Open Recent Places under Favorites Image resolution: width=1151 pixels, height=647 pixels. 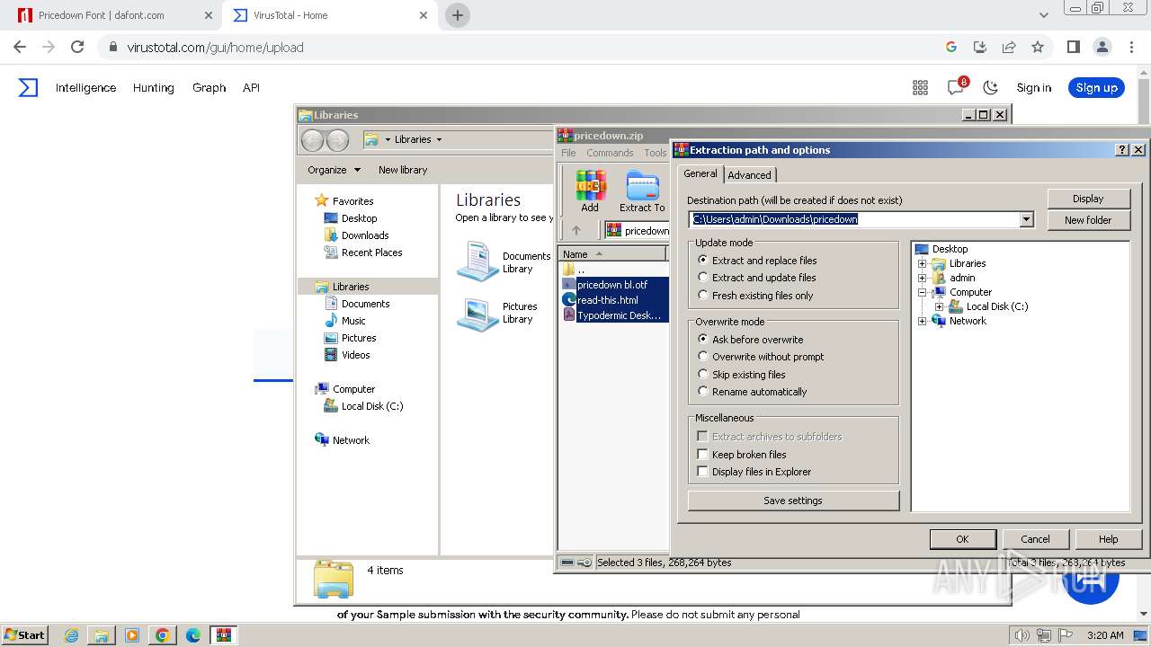[371, 253]
